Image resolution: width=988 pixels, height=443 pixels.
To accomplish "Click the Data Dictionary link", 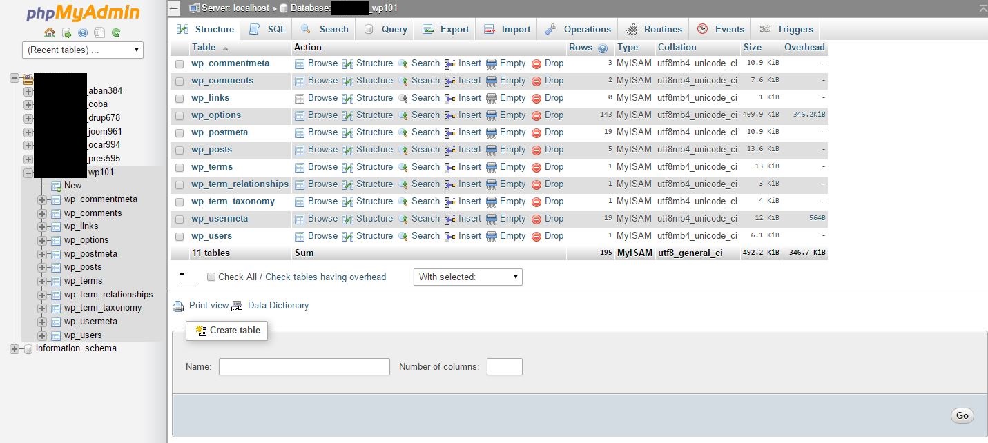I will tap(278, 306).
